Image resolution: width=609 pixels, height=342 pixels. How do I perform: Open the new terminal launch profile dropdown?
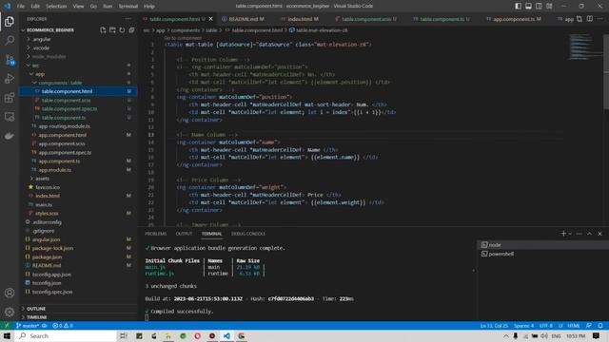tap(570, 234)
